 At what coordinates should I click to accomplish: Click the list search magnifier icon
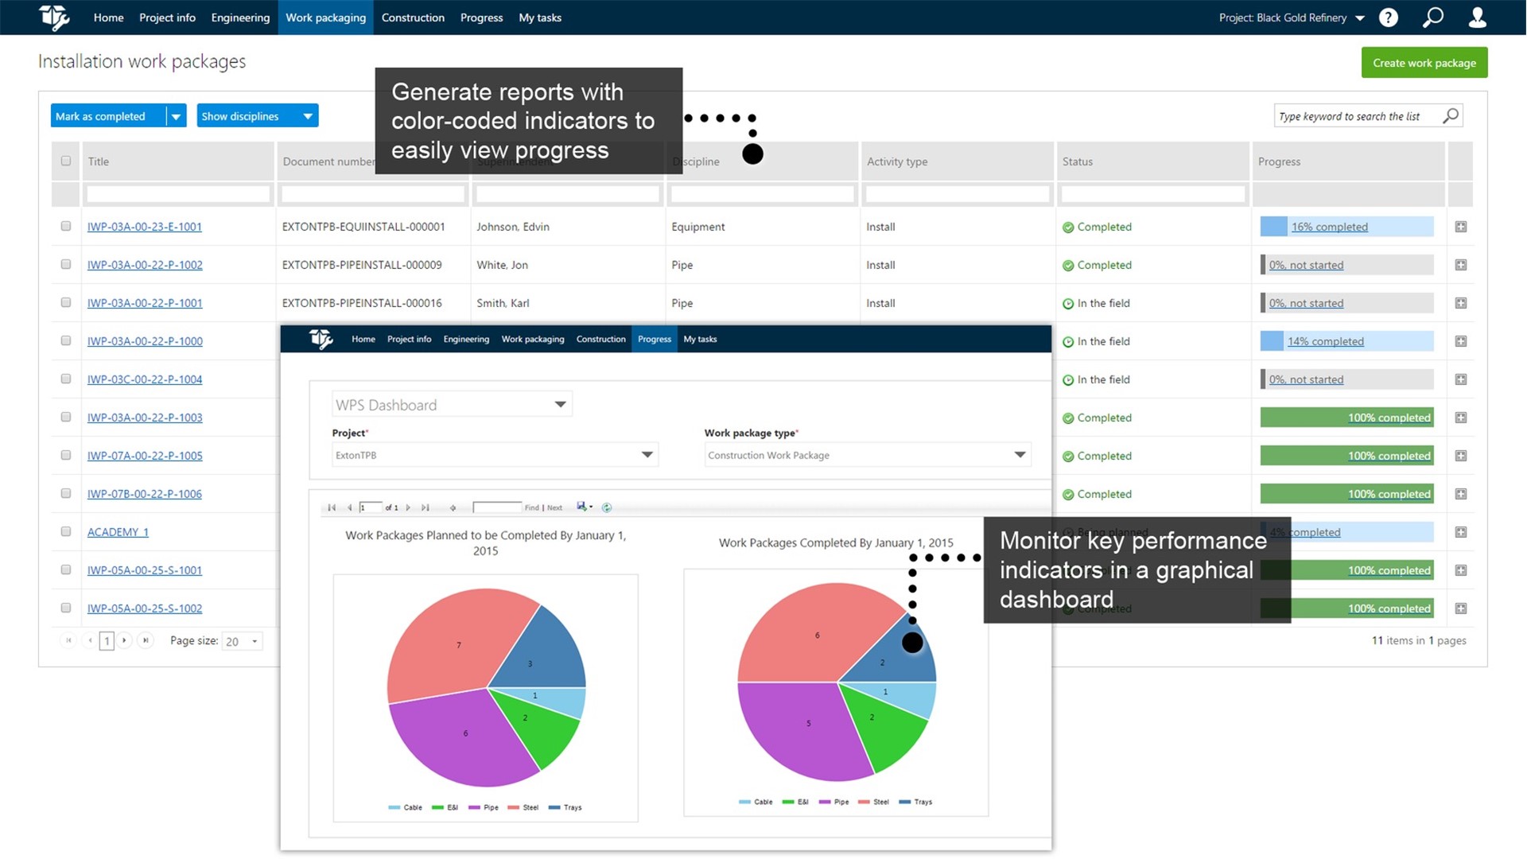pos(1451,116)
